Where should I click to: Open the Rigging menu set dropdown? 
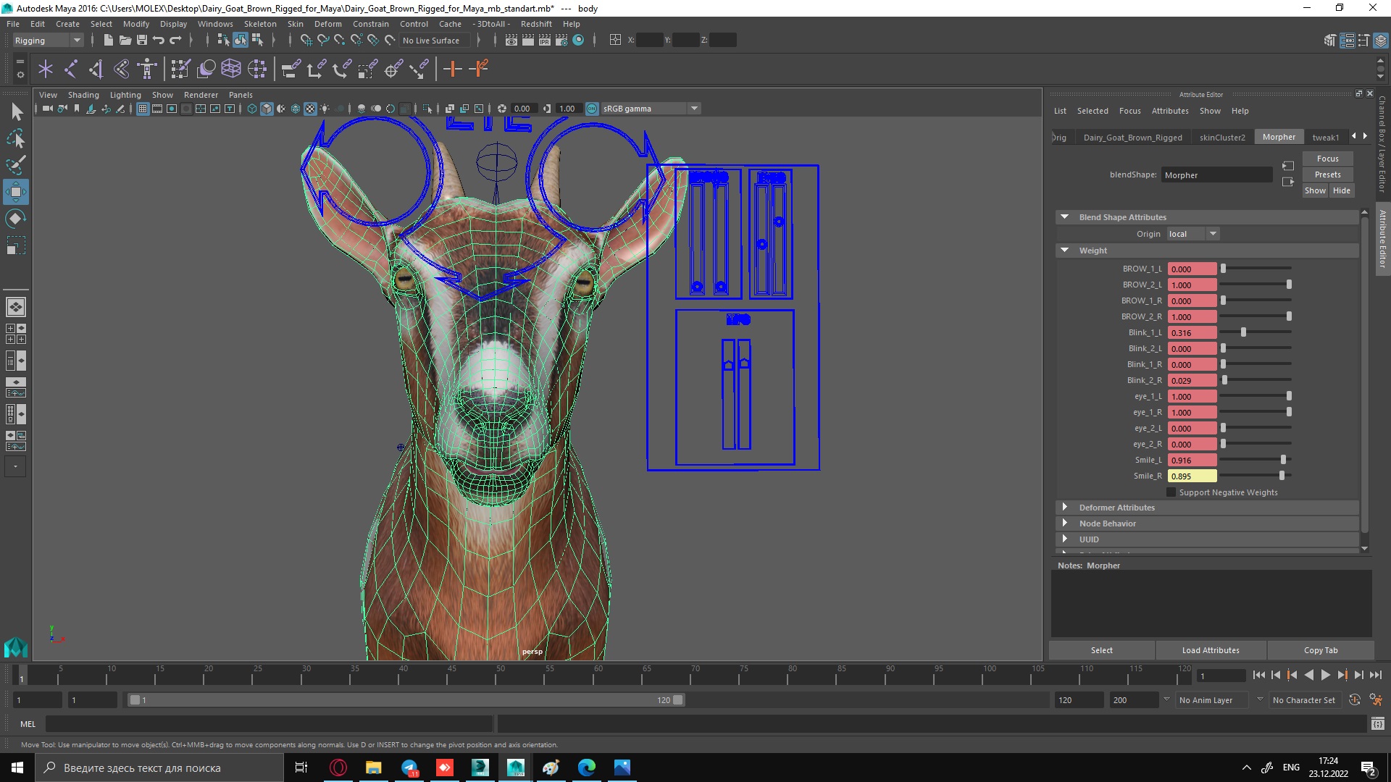48,41
